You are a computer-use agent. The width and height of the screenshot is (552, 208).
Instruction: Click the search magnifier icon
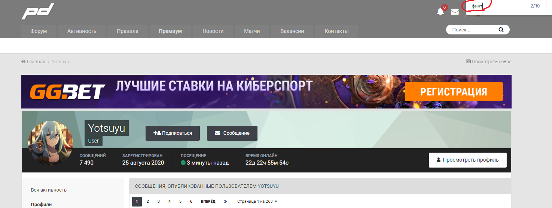coord(501,30)
